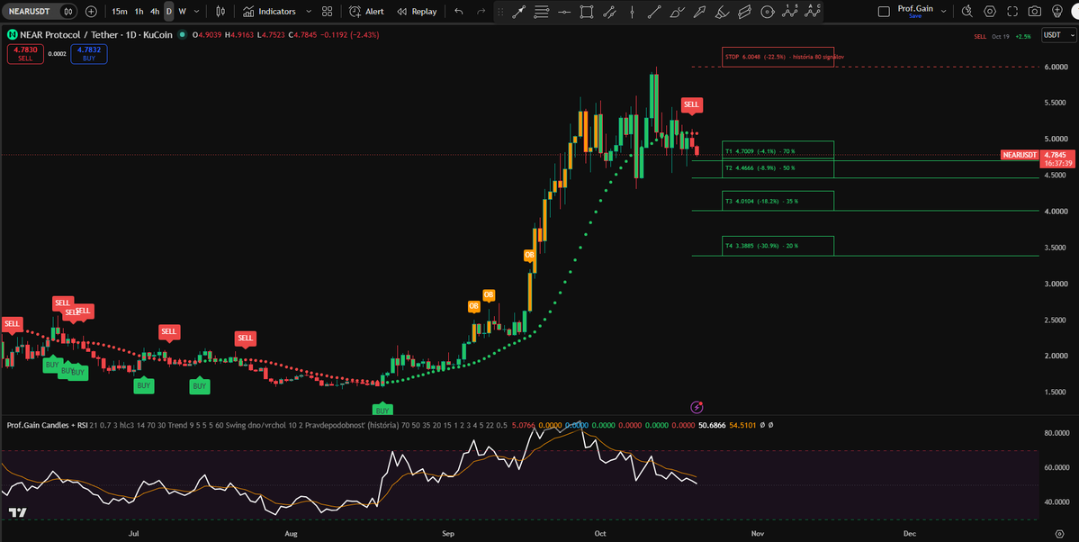Select the diagonal line segment tool
Image resolution: width=1079 pixels, height=542 pixels.
(x=654, y=12)
